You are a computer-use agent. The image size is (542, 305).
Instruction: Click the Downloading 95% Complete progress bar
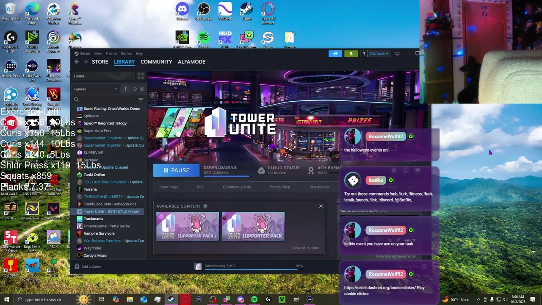[227, 176]
